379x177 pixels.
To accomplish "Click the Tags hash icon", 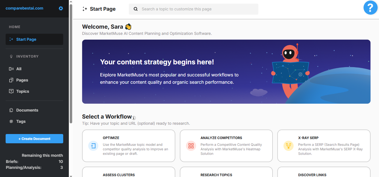I will pyautogui.click(x=11, y=121).
